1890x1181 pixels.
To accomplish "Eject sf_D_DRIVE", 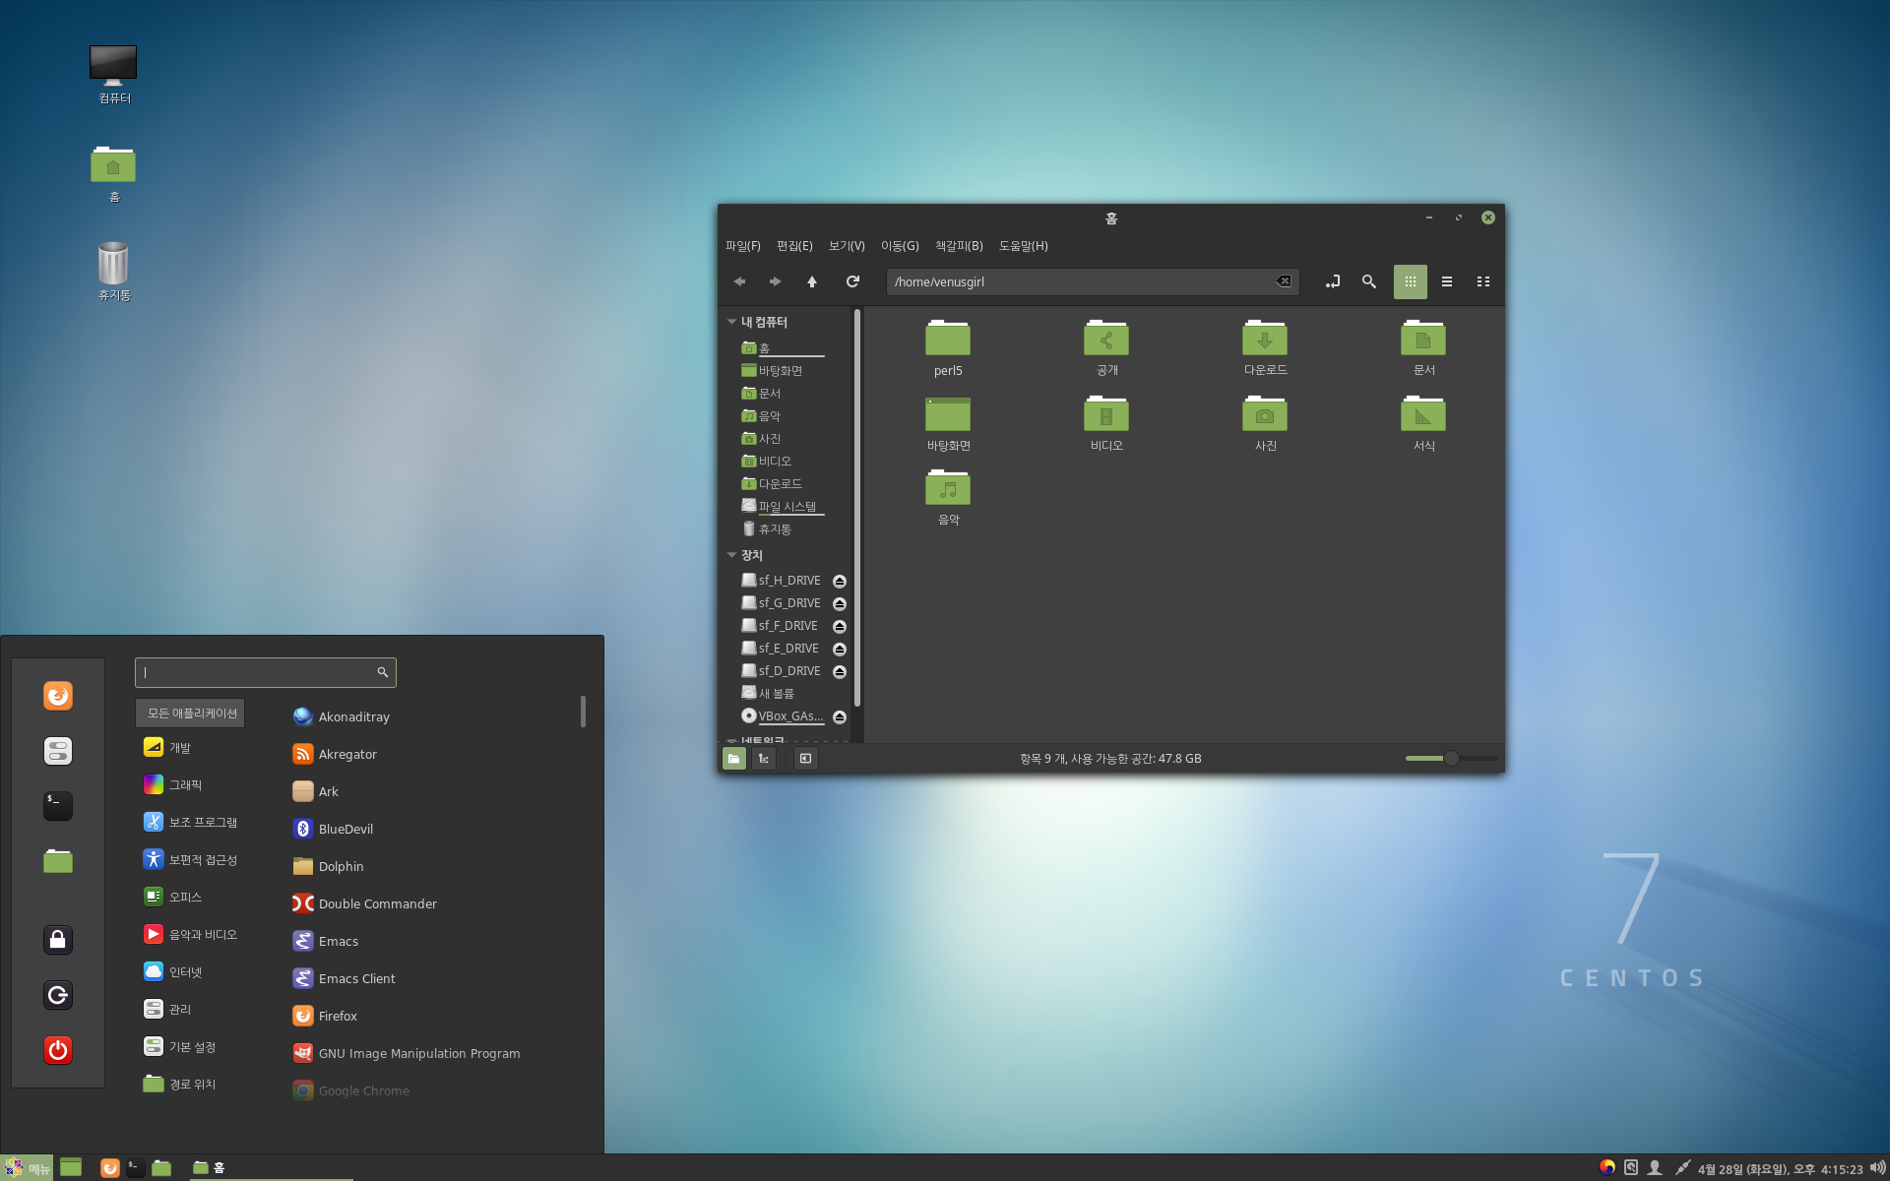I will (x=840, y=671).
